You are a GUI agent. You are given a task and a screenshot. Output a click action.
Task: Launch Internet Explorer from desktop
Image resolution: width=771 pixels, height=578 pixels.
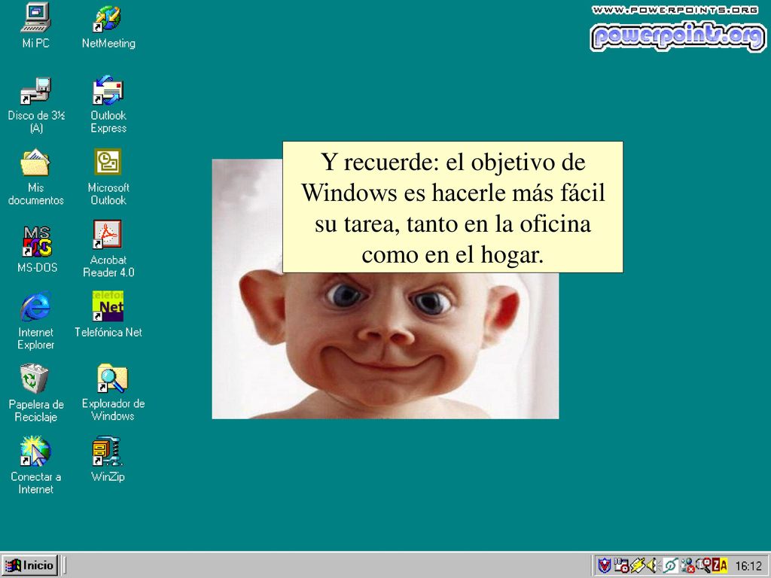click(35, 321)
